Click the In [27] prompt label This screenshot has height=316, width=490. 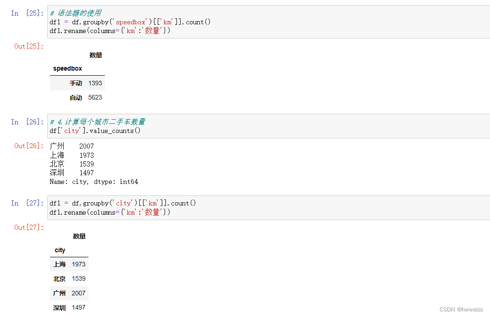pyautogui.click(x=28, y=203)
